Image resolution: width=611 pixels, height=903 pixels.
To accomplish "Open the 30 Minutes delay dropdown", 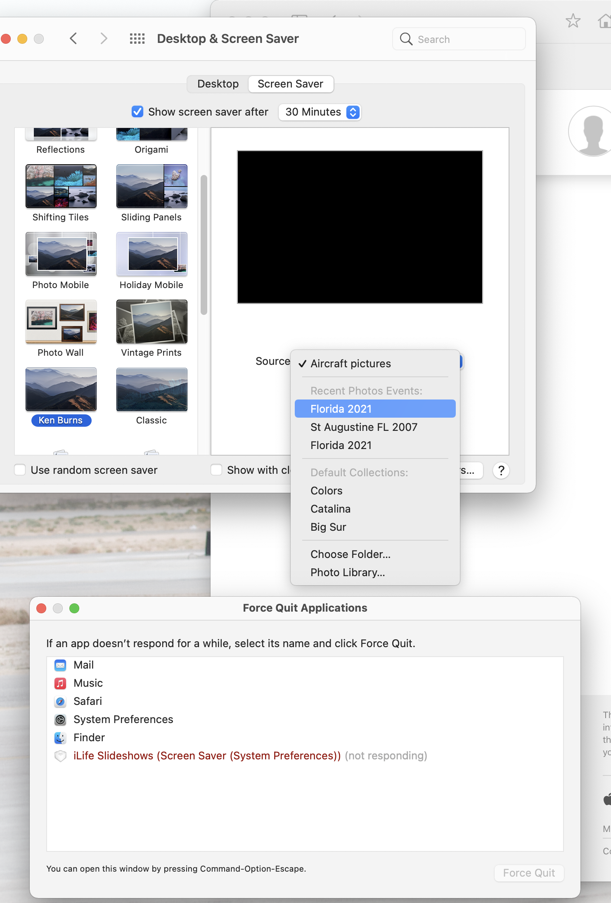I will pos(320,112).
